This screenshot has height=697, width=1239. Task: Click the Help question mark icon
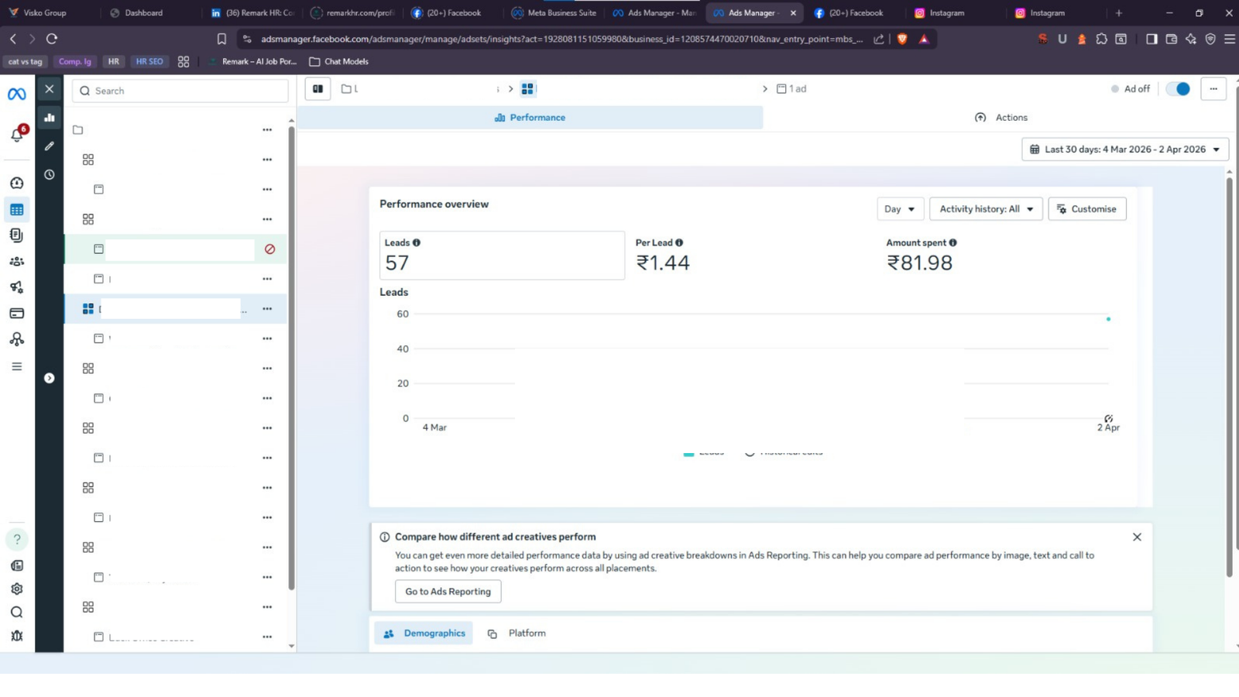pos(17,539)
